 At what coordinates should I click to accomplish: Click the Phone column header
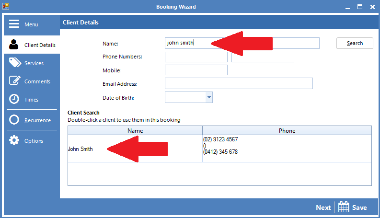(x=287, y=130)
